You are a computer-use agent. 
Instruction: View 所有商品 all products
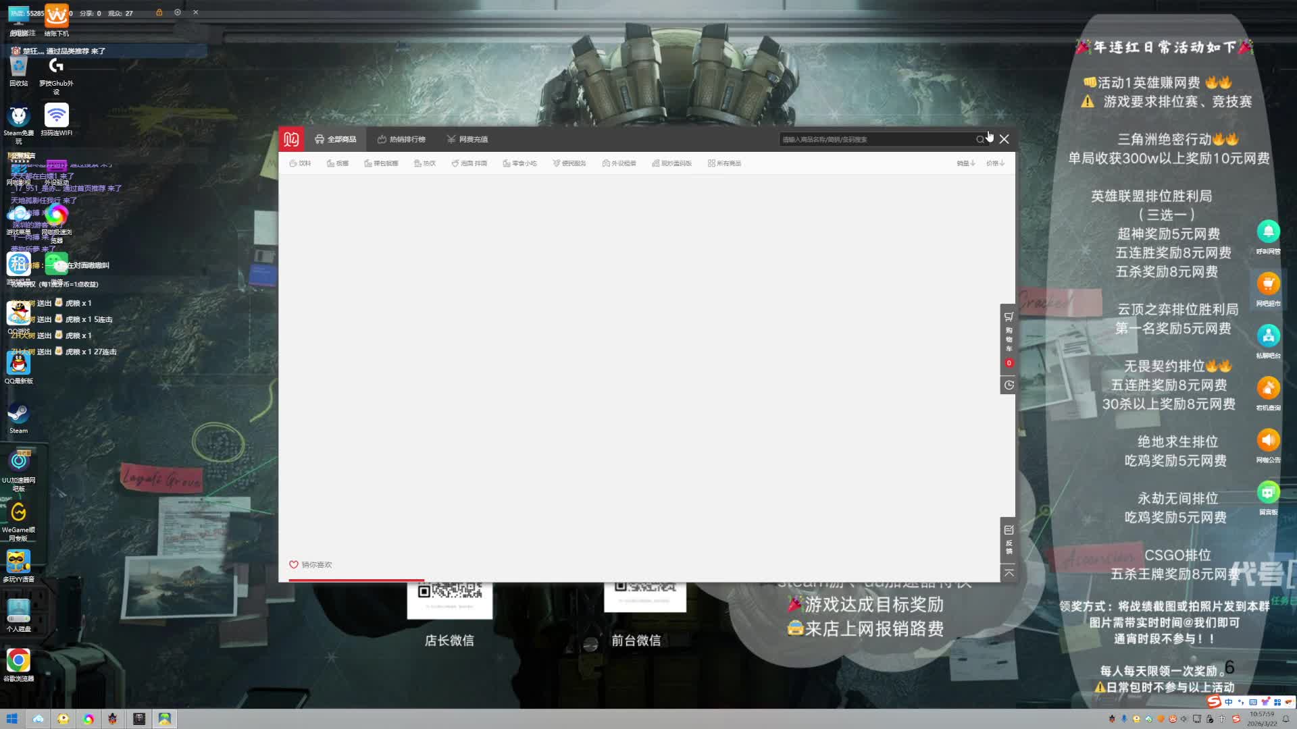724,163
